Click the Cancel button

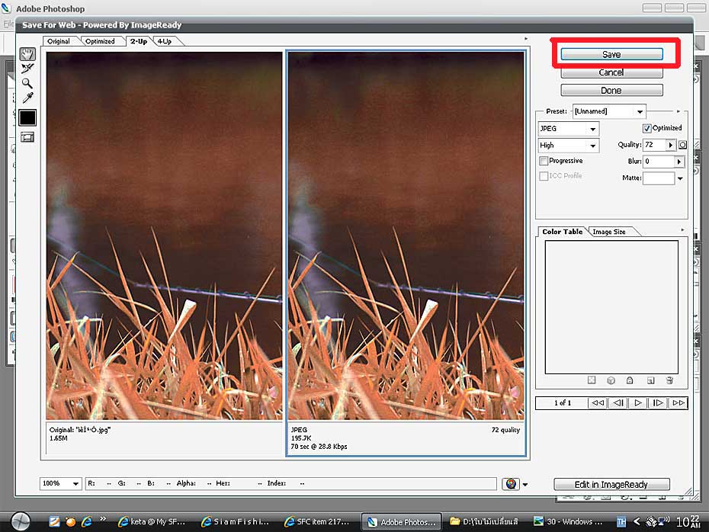pos(611,72)
